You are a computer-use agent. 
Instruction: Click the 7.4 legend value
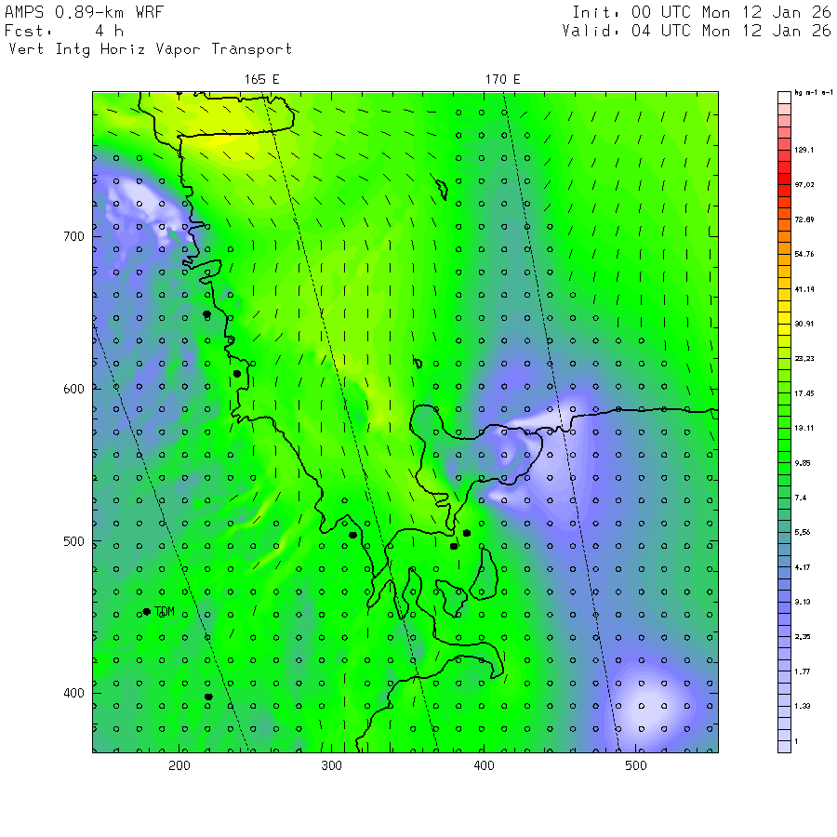coord(800,498)
